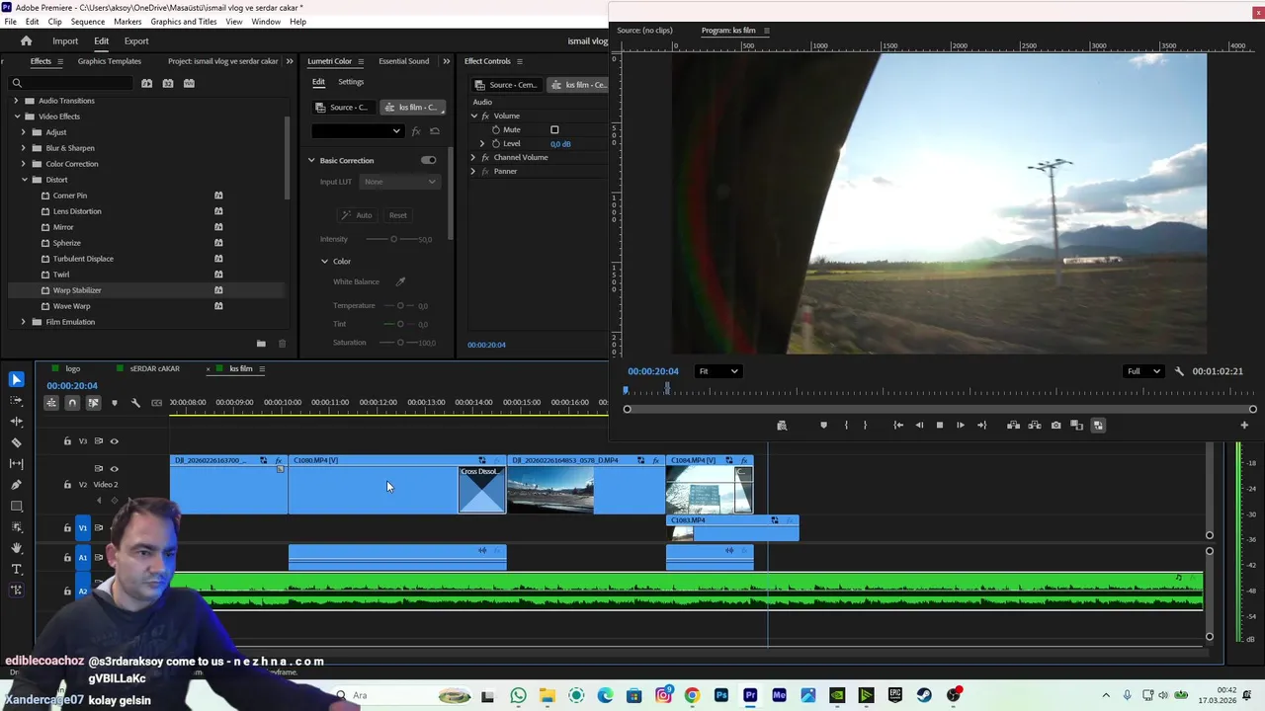Viewport: 1265px width, 711px height.
Task: Toggle Snap magnet in timeline
Action: [x=72, y=402]
